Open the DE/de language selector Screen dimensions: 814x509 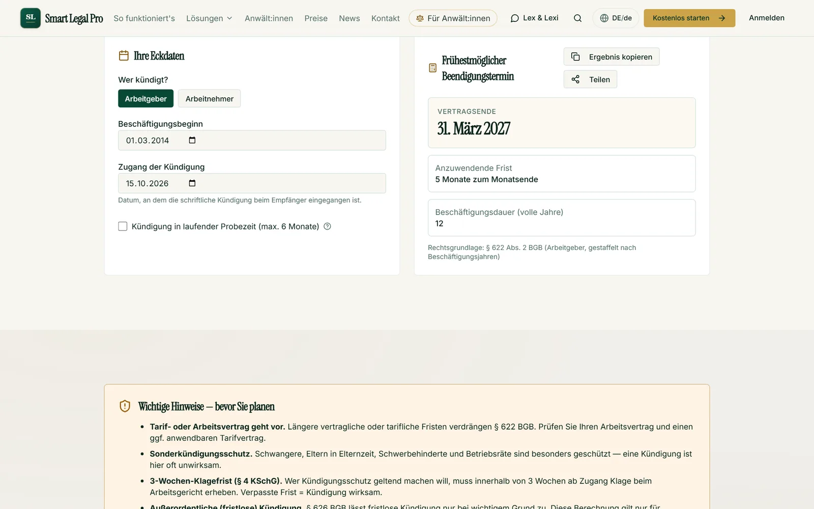[616, 18]
